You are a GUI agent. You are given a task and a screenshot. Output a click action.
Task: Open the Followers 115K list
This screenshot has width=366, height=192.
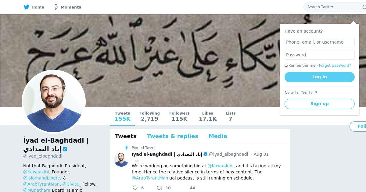179,116
